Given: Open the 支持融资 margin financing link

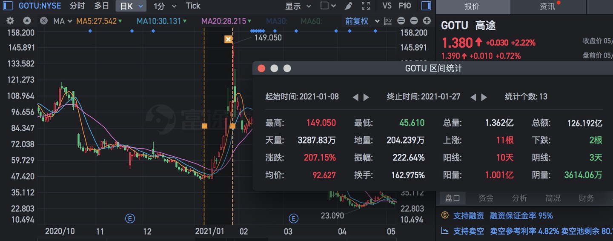Looking at the screenshot, I should click(468, 215).
